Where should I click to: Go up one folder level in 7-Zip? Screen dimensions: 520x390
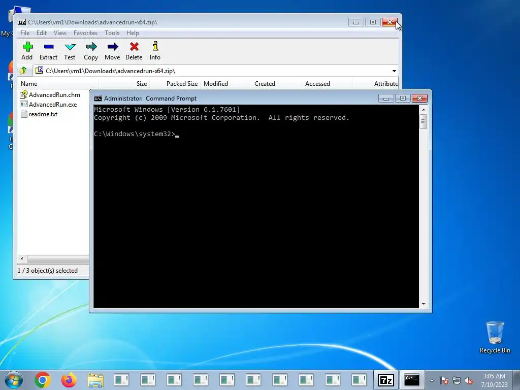(x=23, y=71)
